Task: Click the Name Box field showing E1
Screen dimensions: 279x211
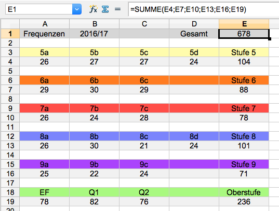Action: tap(39, 9)
